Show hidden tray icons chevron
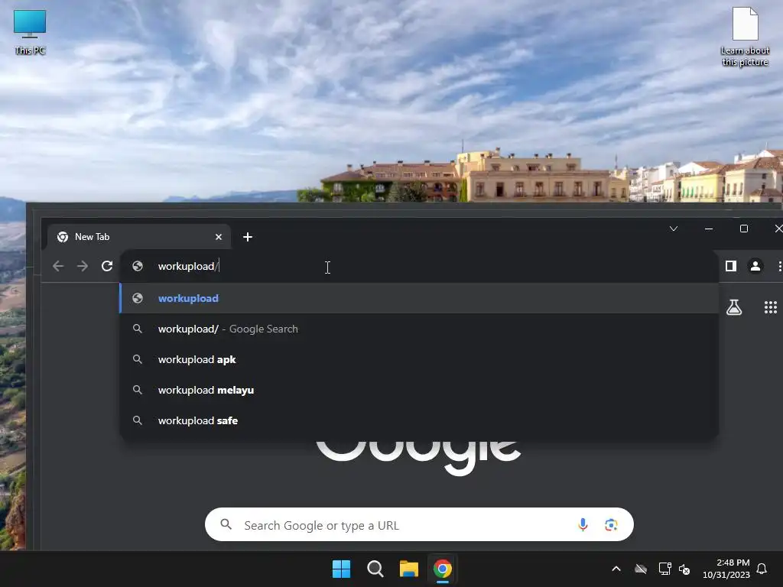The width and height of the screenshot is (783, 587). click(x=616, y=569)
